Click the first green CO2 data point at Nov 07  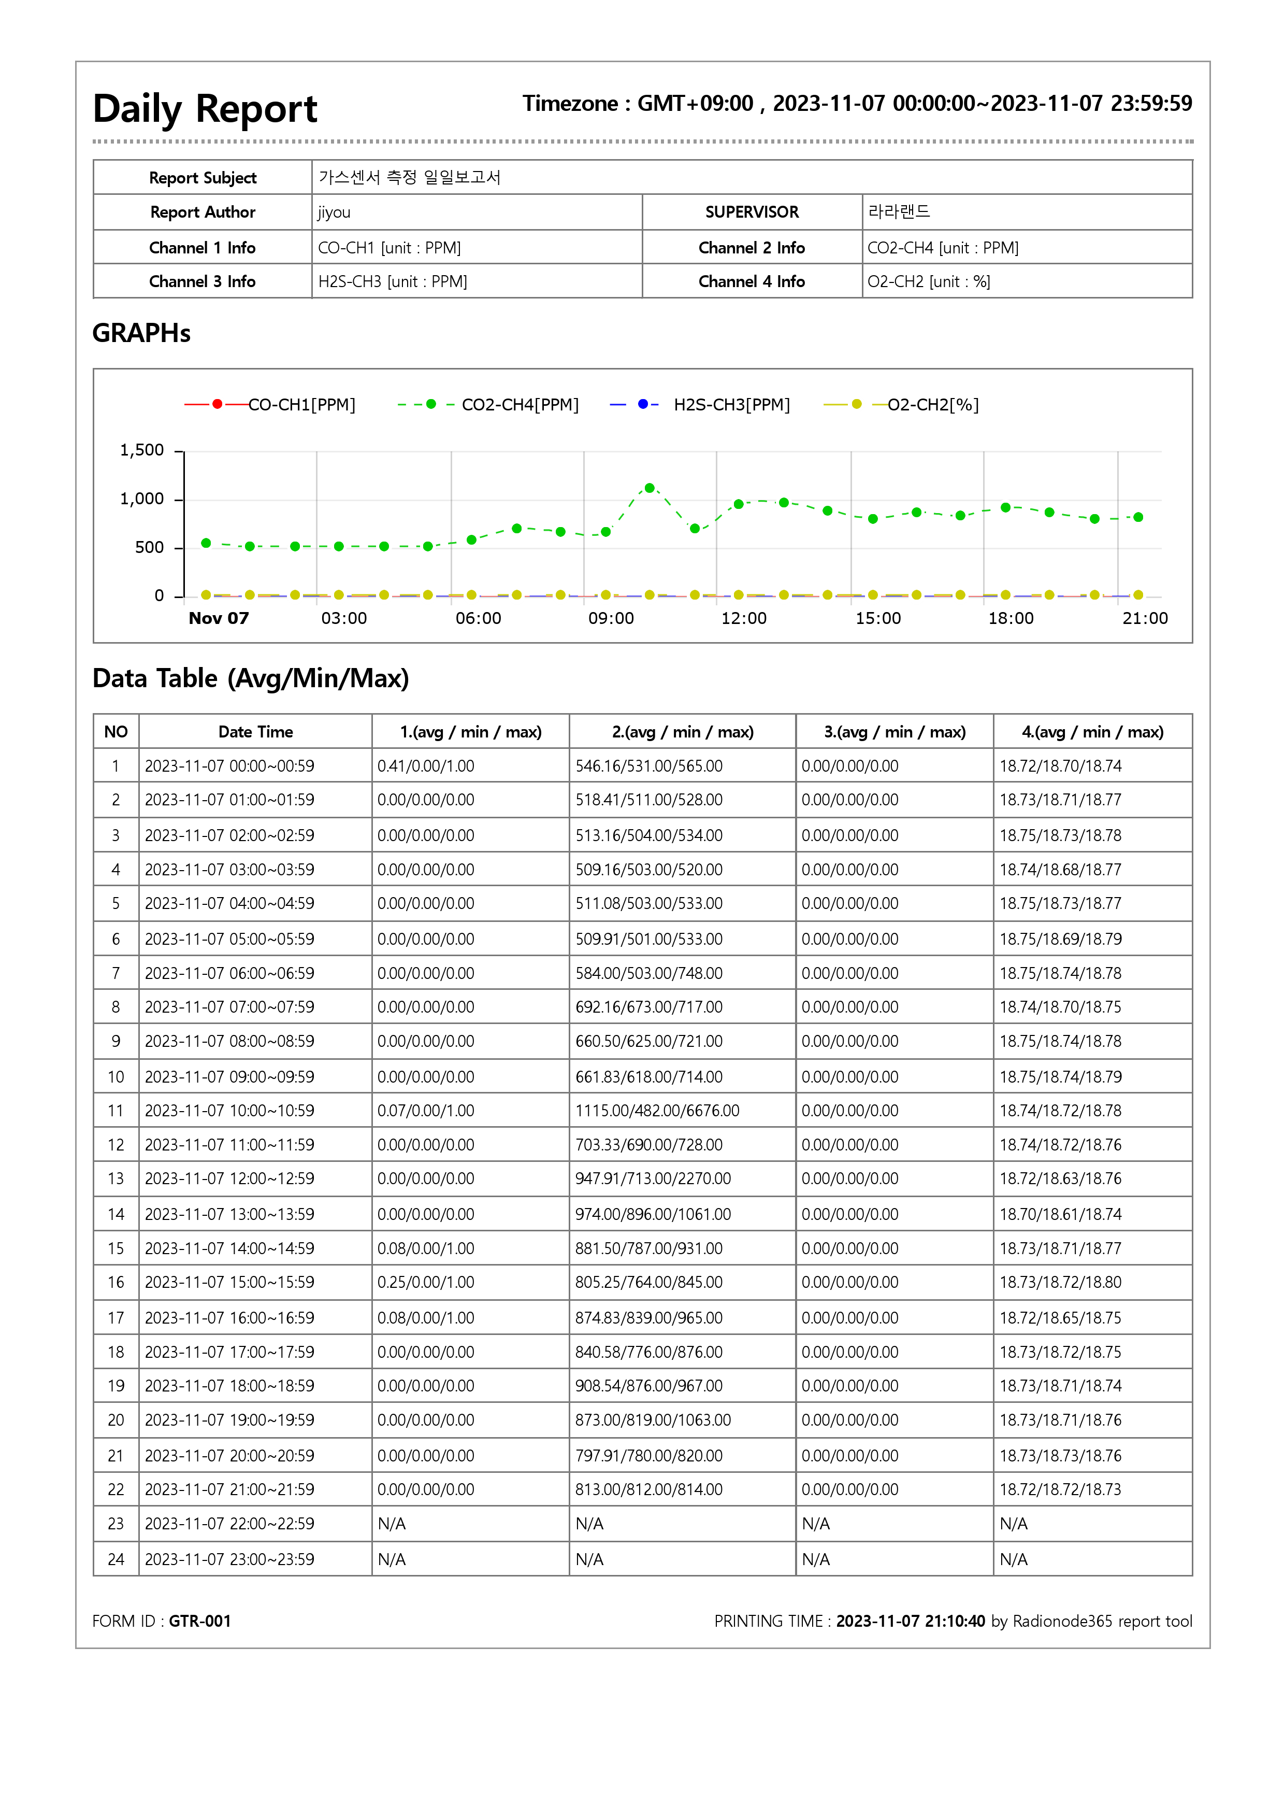tap(206, 543)
